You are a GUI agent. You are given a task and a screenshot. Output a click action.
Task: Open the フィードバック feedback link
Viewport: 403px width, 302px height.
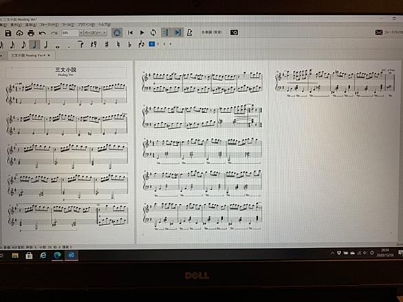click(x=390, y=32)
